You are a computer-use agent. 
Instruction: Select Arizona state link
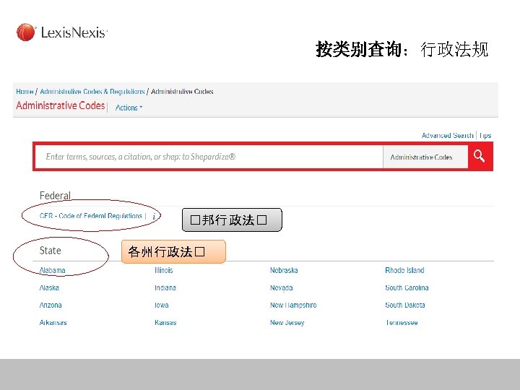tap(51, 305)
